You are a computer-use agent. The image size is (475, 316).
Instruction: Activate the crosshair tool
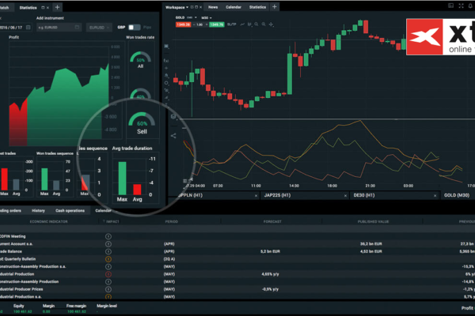pyautogui.click(x=271, y=24)
